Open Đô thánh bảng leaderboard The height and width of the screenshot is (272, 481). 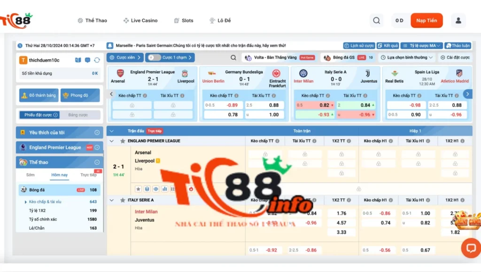pyautogui.click(x=39, y=95)
